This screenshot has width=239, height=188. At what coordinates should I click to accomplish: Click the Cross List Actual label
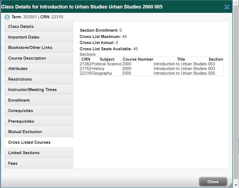[97, 43]
